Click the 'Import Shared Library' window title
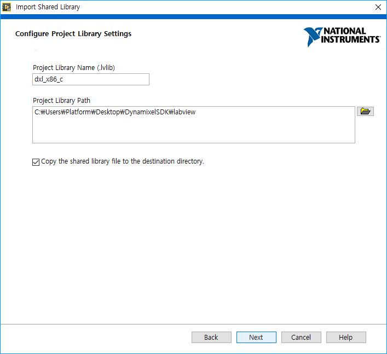Image resolution: width=387 pixels, height=354 pixels. coord(48,7)
